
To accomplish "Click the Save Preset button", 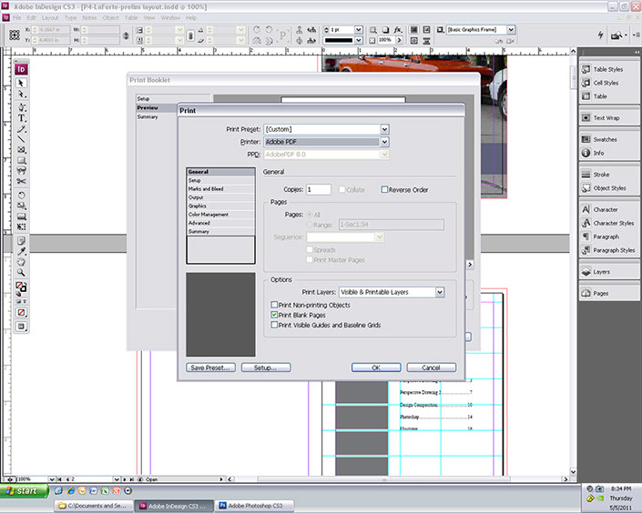I will [210, 367].
